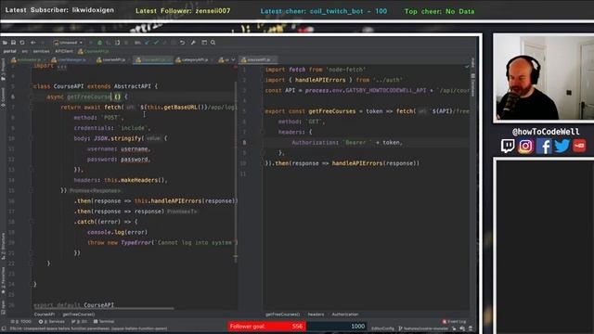Click the project structure window icon
Image resolution: width=594 pixels, height=334 pixels.
(204, 43)
